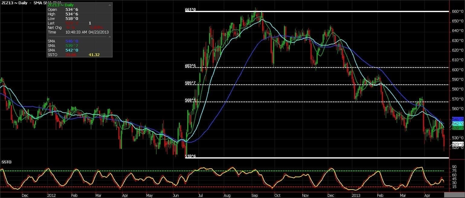Viewport: 465px width, 198px height.
Task: Click the SSTO indicator pane label
Action: [6, 162]
